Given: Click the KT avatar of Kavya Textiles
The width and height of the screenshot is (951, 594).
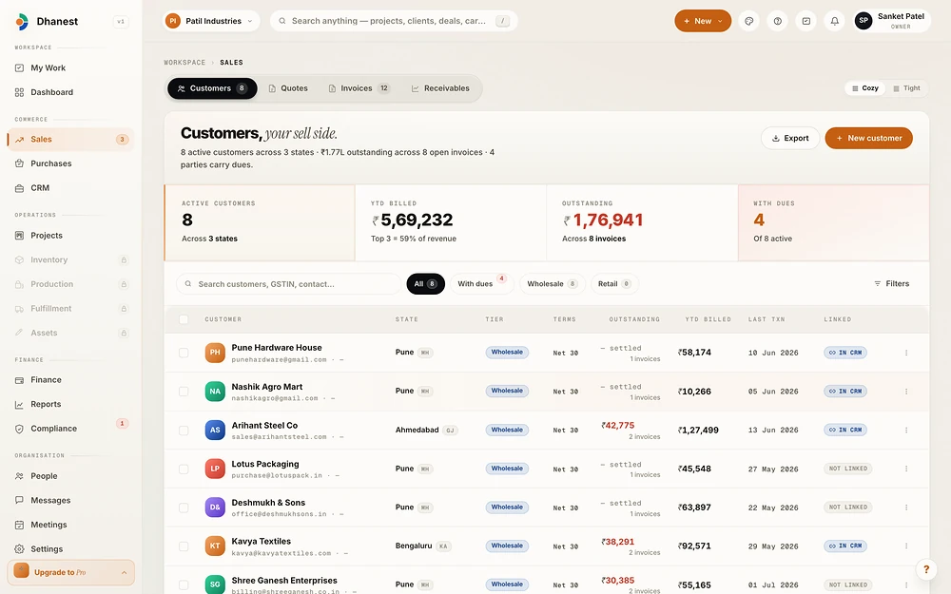Looking at the screenshot, I should tap(215, 546).
